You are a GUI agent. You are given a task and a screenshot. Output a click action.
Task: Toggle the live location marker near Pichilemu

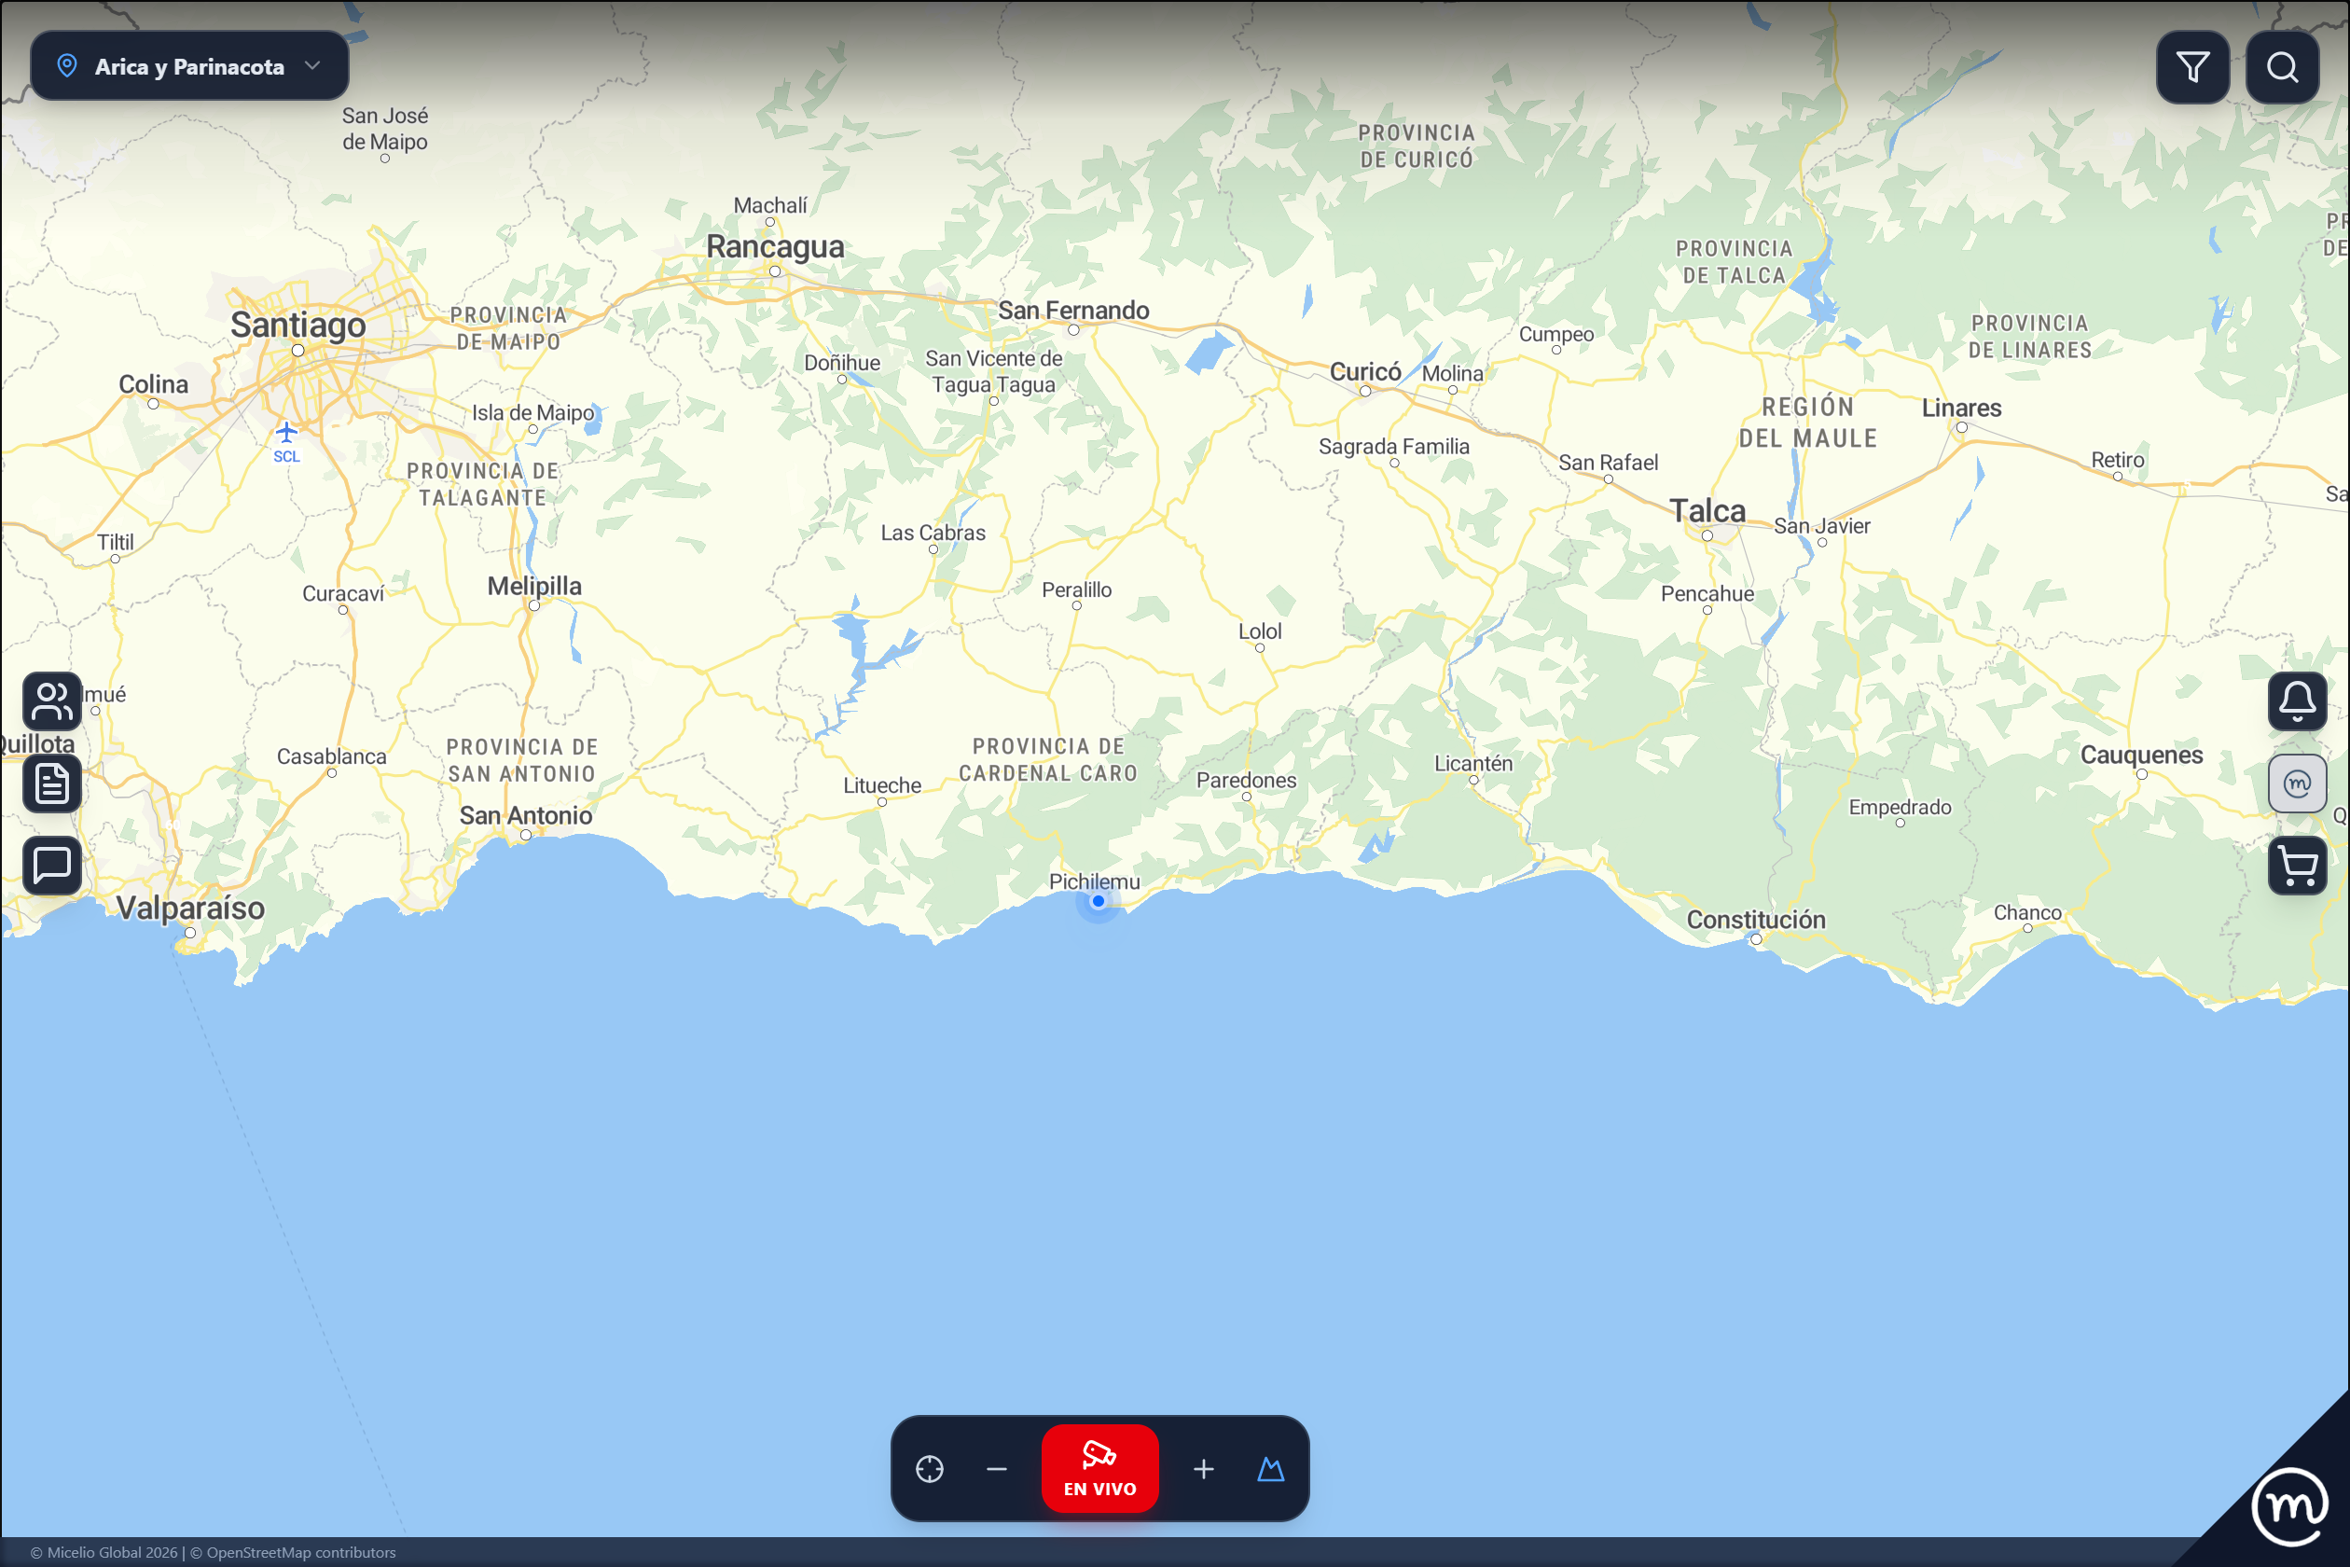coord(1099,900)
